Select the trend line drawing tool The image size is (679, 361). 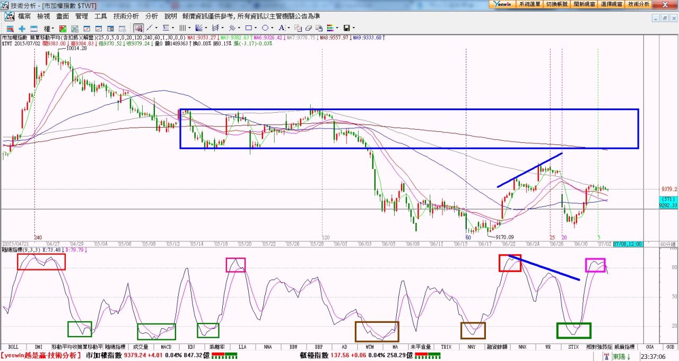(x=150, y=28)
